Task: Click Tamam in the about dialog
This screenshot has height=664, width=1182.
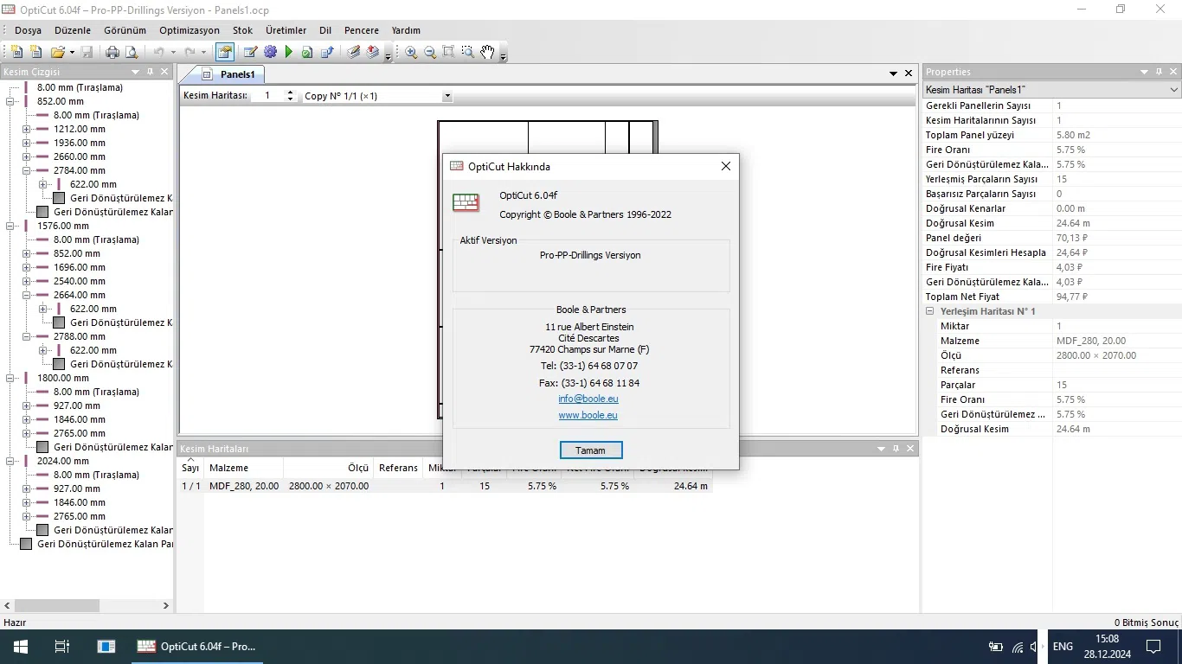Action: click(x=591, y=450)
